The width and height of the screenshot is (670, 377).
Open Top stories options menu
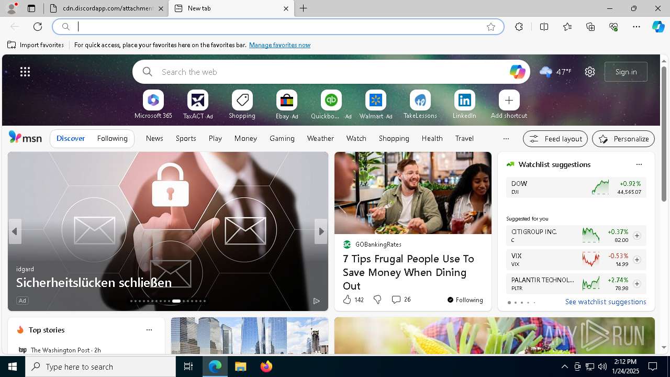pyautogui.click(x=149, y=330)
